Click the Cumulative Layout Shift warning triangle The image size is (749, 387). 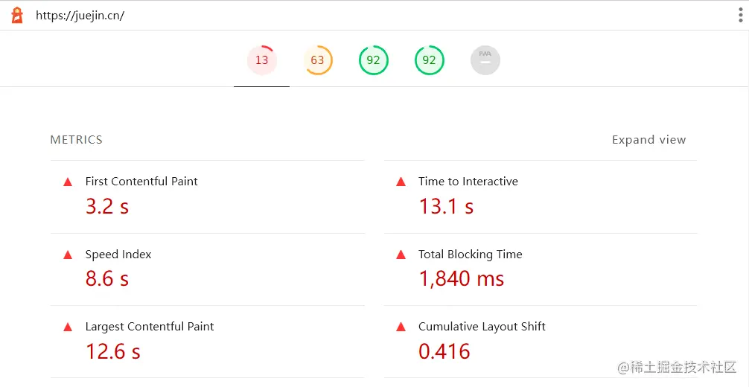[401, 327]
